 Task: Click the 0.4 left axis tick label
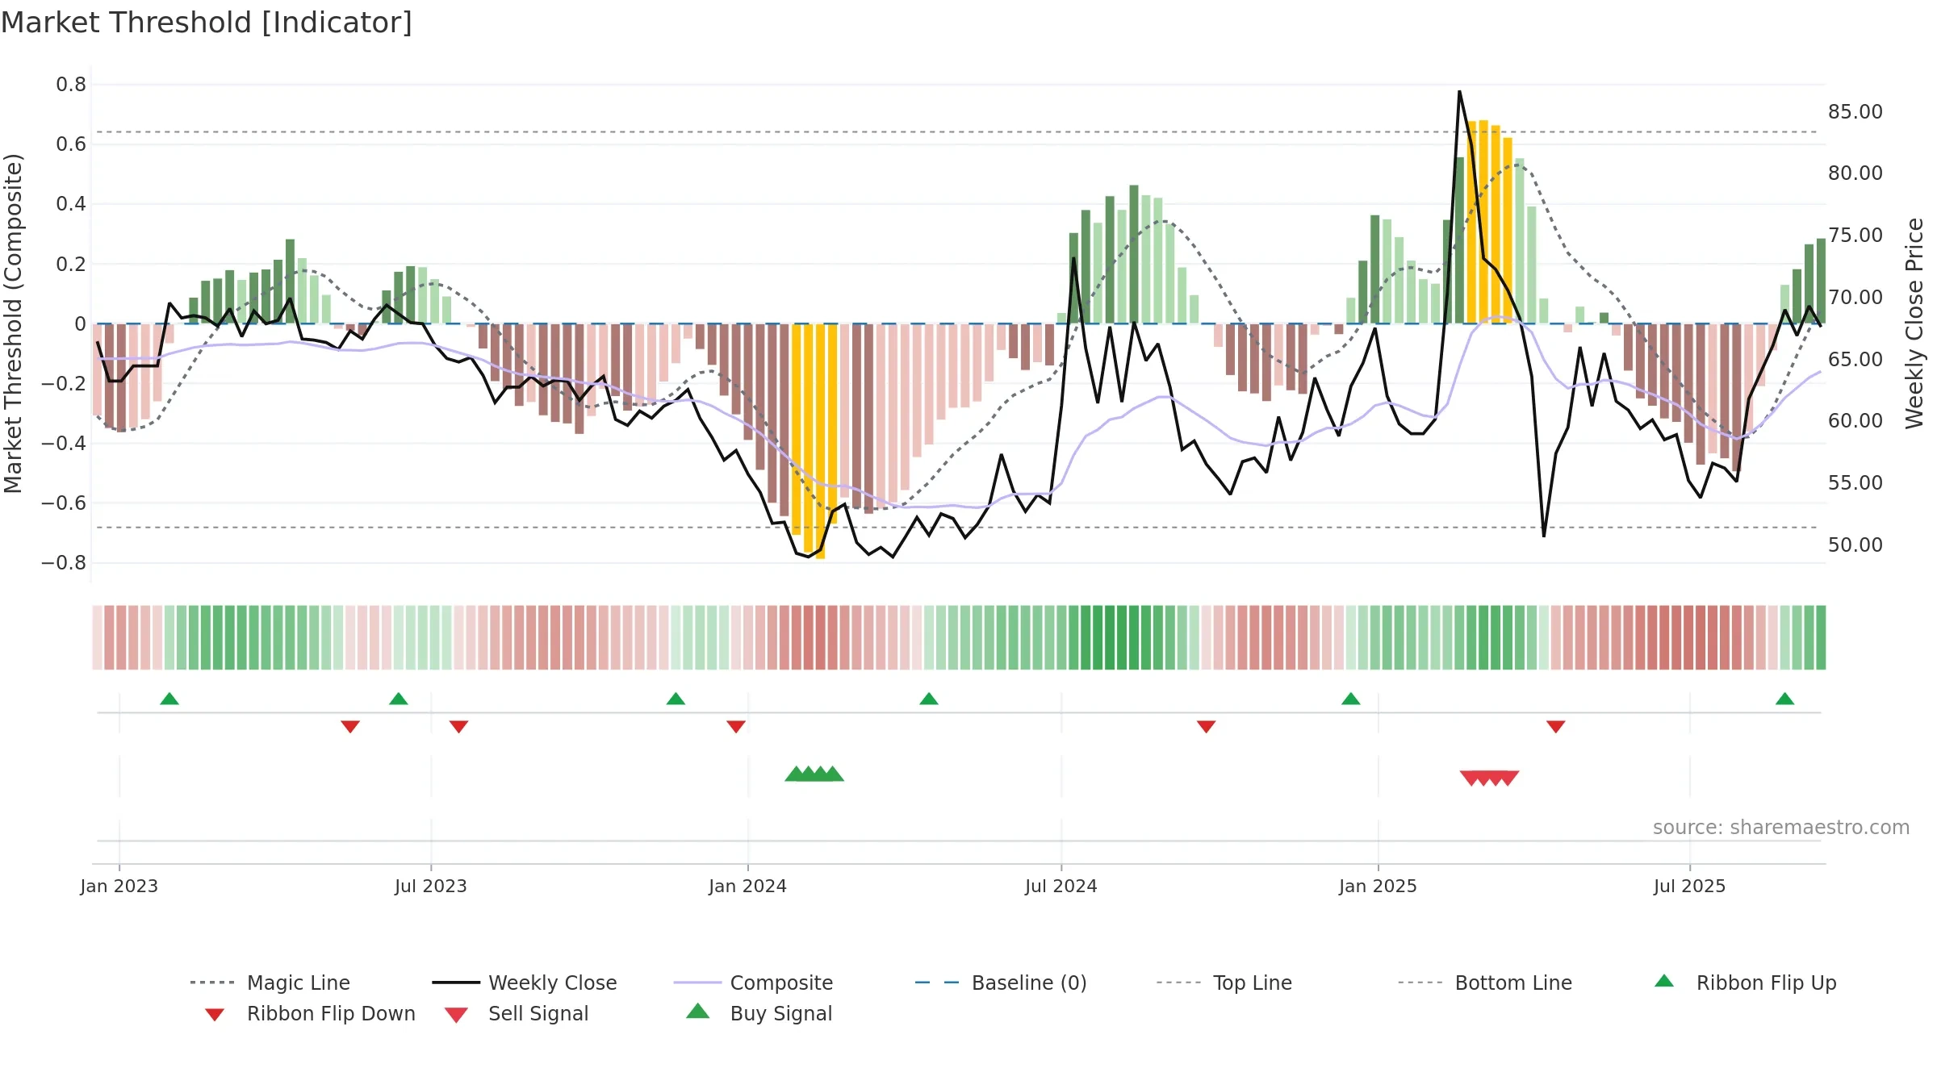71,204
